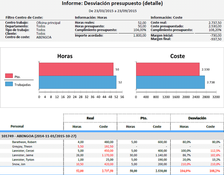
Task: Click the red Pto. legend swatch
Action: tap(9, 75)
